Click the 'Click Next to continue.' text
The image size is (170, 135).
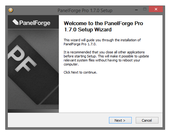coord(80,72)
